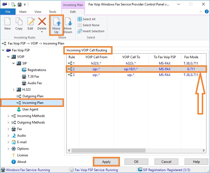Click Invert Selection in the ribbon
The height and width of the screenshot is (173, 210).
pyautogui.click(x=91, y=31)
